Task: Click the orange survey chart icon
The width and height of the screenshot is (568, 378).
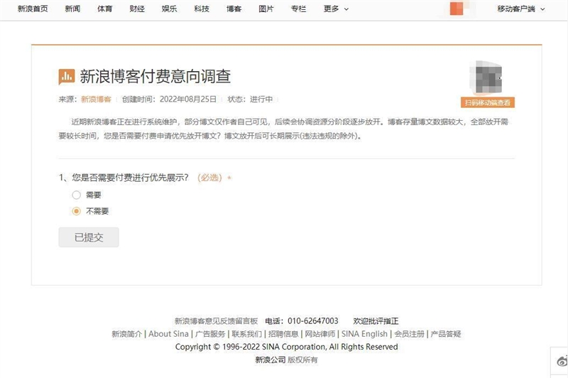Action: click(67, 77)
